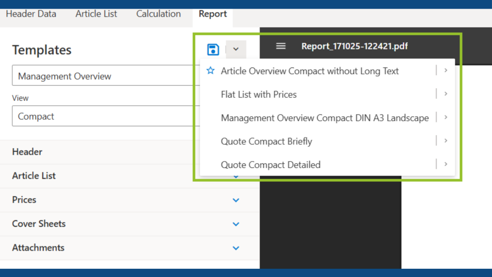The image size is (492, 277).
Task: Open submenu arrow for Flat List with Prices
Action: point(446,94)
